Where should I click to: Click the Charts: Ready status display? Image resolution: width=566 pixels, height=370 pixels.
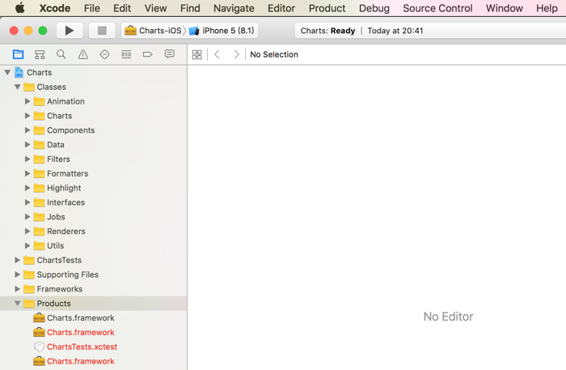[327, 31]
